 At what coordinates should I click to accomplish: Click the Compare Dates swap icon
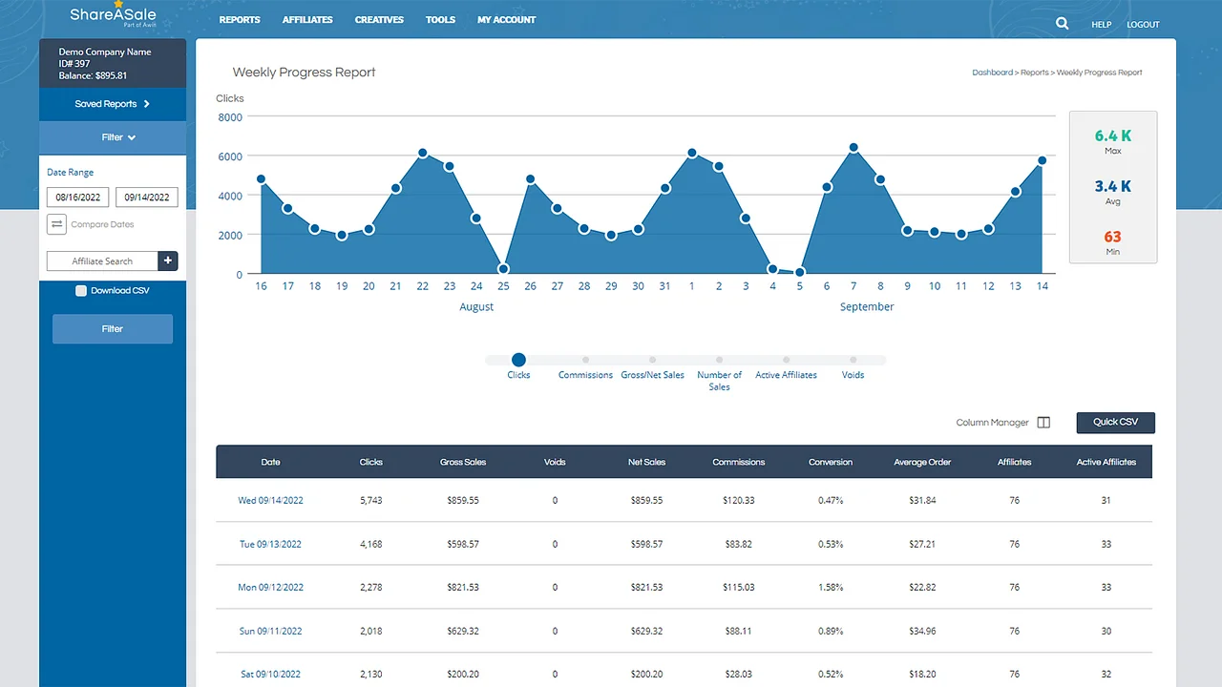pyautogui.click(x=56, y=224)
